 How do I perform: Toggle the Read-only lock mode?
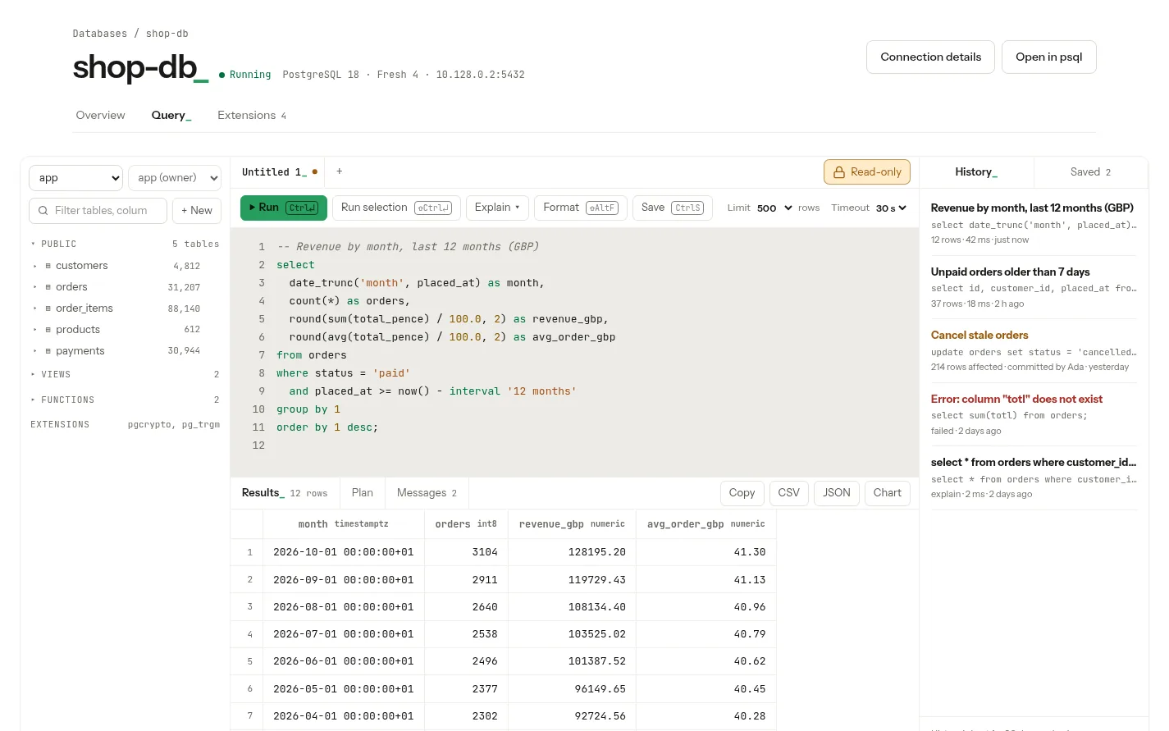coord(867,172)
